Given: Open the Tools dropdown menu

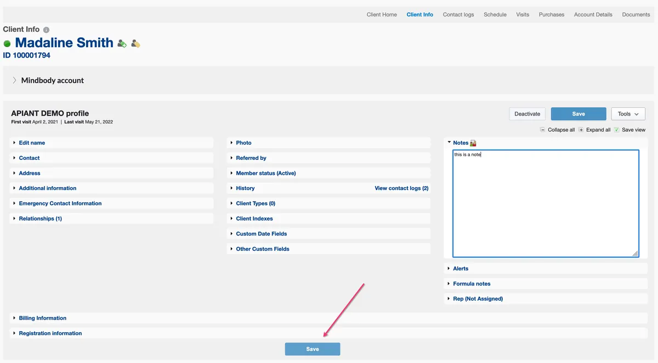Looking at the screenshot, I should point(628,114).
